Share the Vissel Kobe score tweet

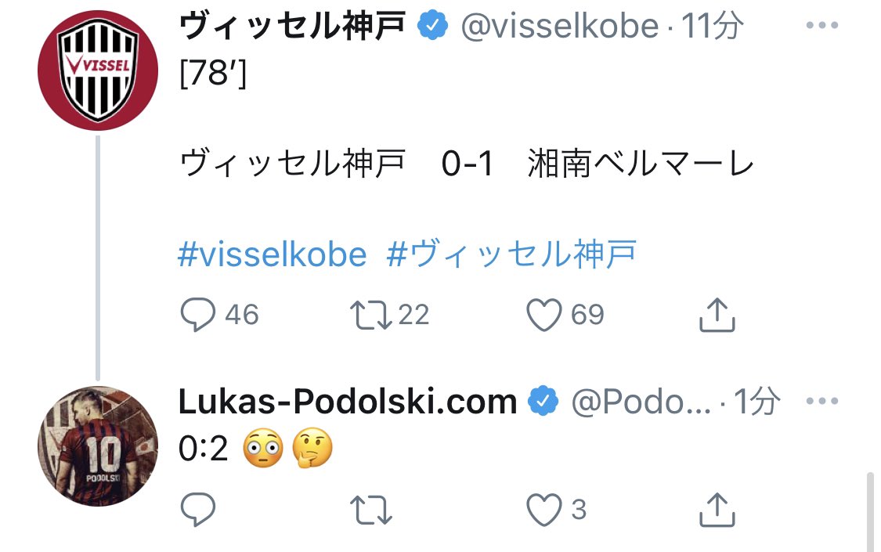[x=717, y=315]
